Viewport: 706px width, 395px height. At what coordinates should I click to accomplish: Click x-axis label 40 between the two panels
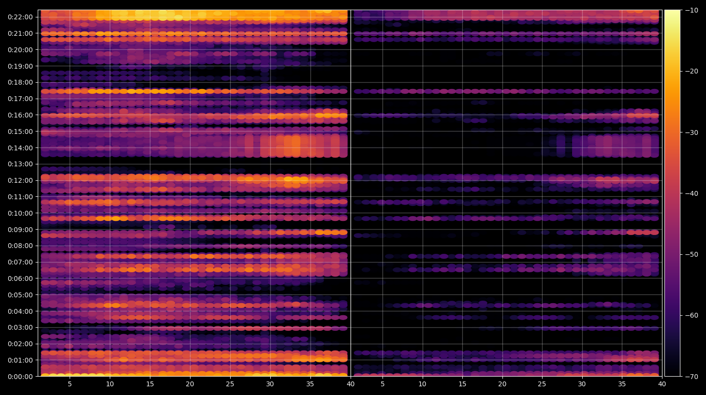(351, 384)
